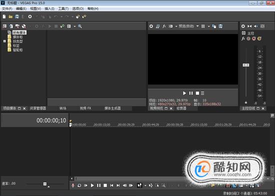Open the media views dropdown arrow
The image size is (275, 196).
tap(74, 26)
